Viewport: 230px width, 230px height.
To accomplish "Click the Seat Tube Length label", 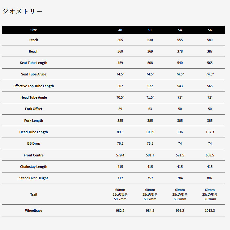I will point(34,63).
